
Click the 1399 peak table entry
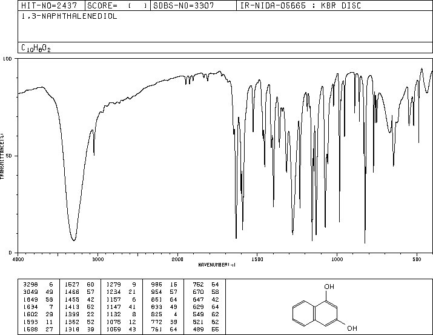pyautogui.click(x=72, y=314)
